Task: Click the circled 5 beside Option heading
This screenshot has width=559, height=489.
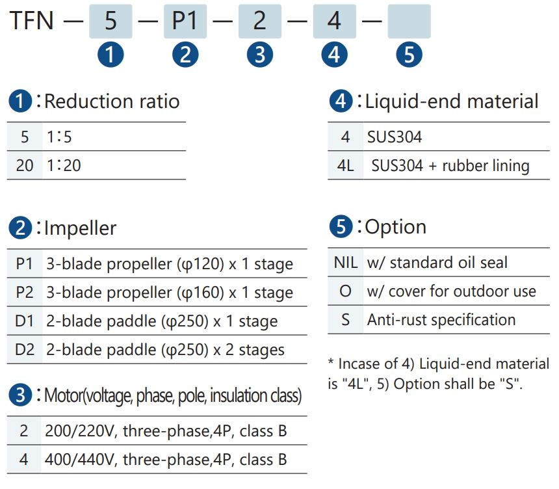Action: pyautogui.click(x=341, y=226)
